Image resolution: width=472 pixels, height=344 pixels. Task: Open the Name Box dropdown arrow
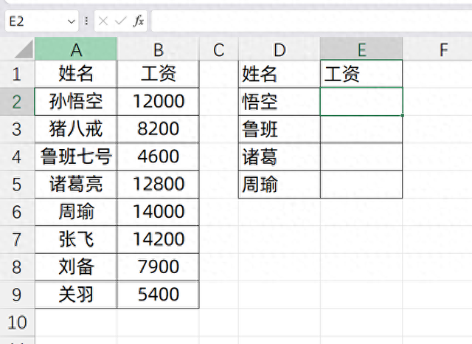pyautogui.click(x=72, y=21)
